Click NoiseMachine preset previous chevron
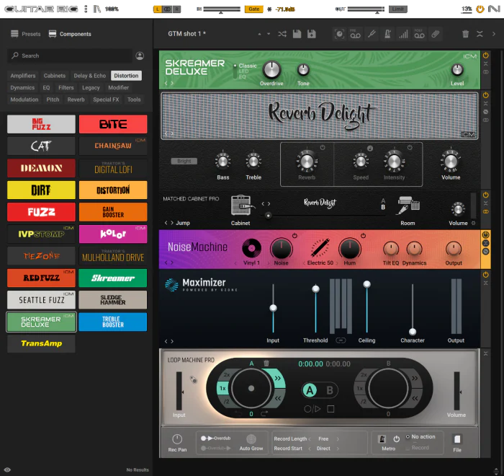504x476 pixels. pyautogui.click(x=166, y=263)
